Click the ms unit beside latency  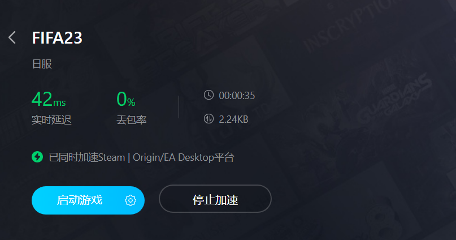[x=60, y=102]
